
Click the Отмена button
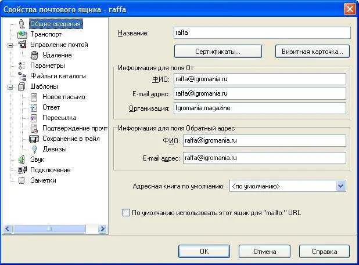264,252
